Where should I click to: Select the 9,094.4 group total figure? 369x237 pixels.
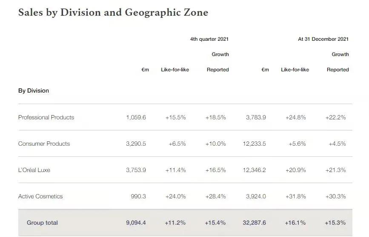coord(136,223)
